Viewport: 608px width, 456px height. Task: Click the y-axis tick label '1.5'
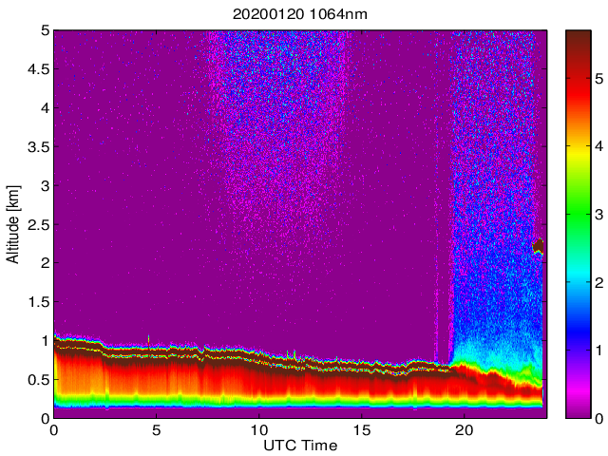36,301
